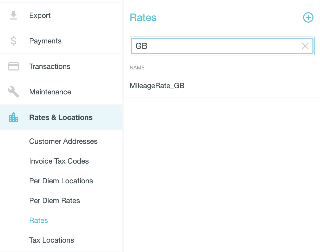Image resolution: width=320 pixels, height=252 pixels.
Task: Open the Maintenance section label
Action: pos(50,92)
